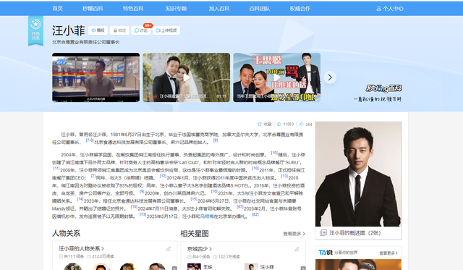
Task: Click the 锁定 lock button
Action: pyautogui.click(x=119, y=30)
